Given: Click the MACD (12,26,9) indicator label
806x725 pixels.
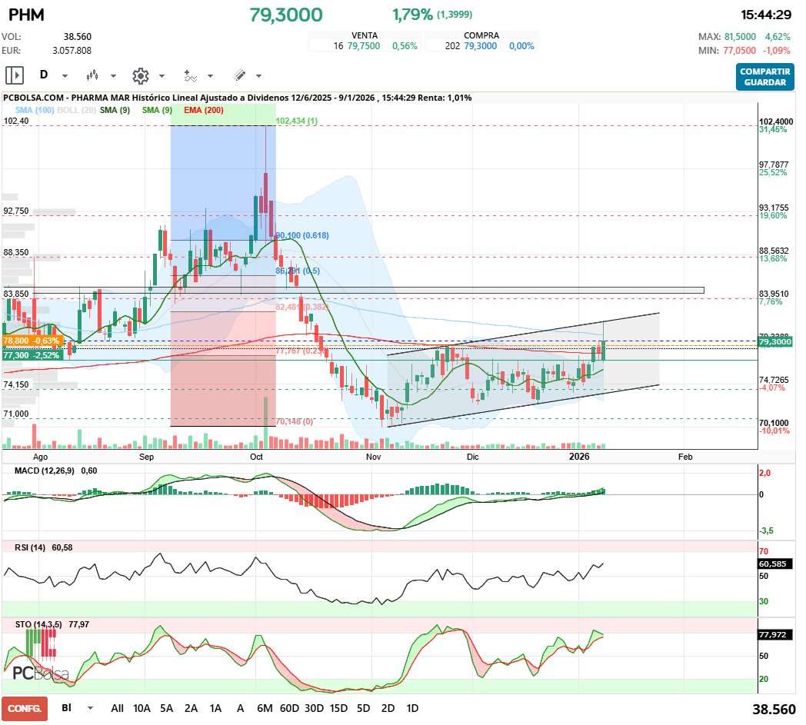Looking at the screenshot, I should click(x=46, y=471).
